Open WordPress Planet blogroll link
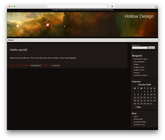The height and width of the screenshot is (140, 165). [140, 75]
